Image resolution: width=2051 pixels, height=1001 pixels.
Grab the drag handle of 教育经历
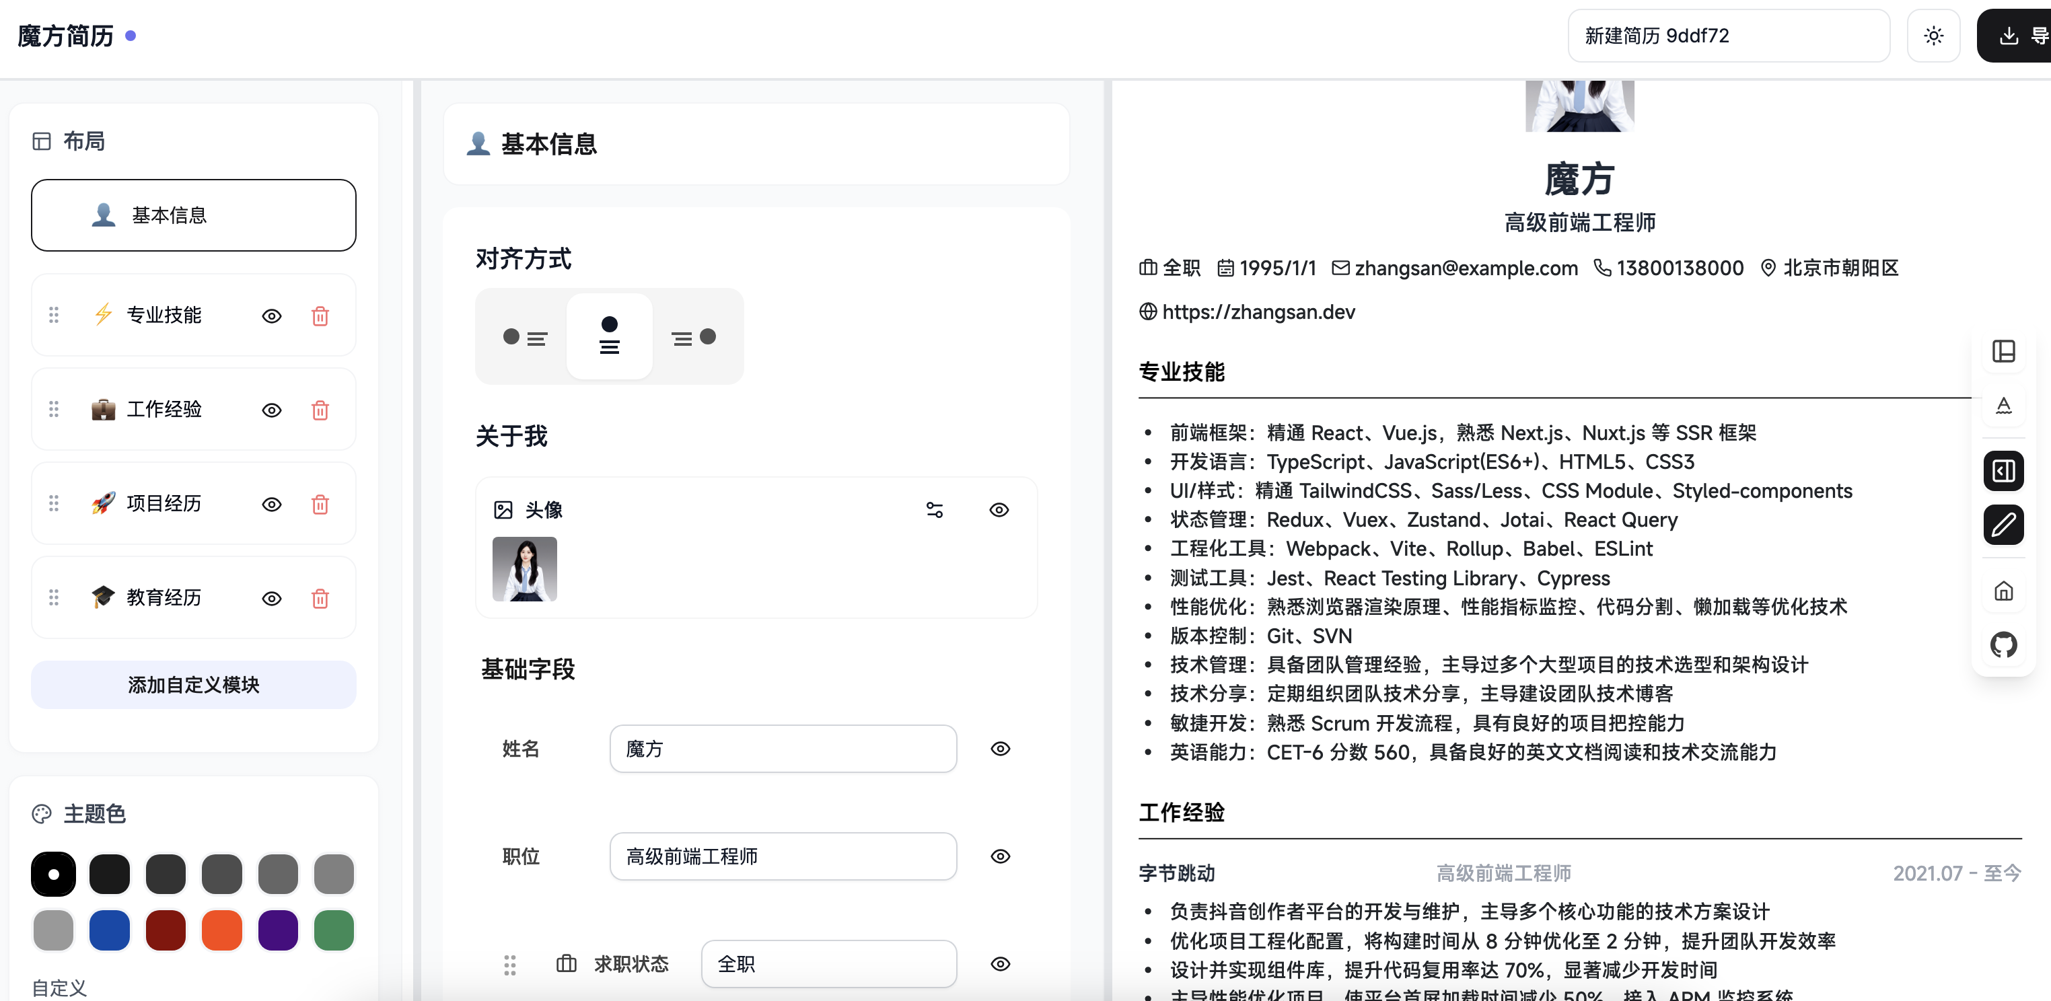[54, 597]
